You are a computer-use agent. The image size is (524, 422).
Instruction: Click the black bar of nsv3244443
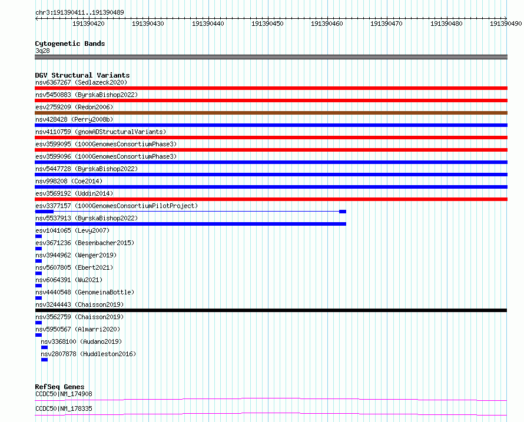click(271, 310)
